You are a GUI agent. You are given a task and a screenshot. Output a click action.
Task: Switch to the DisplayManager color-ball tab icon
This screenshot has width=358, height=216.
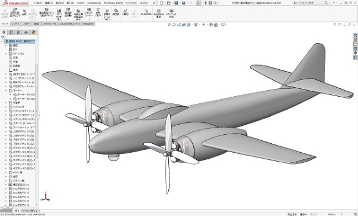tap(33, 32)
